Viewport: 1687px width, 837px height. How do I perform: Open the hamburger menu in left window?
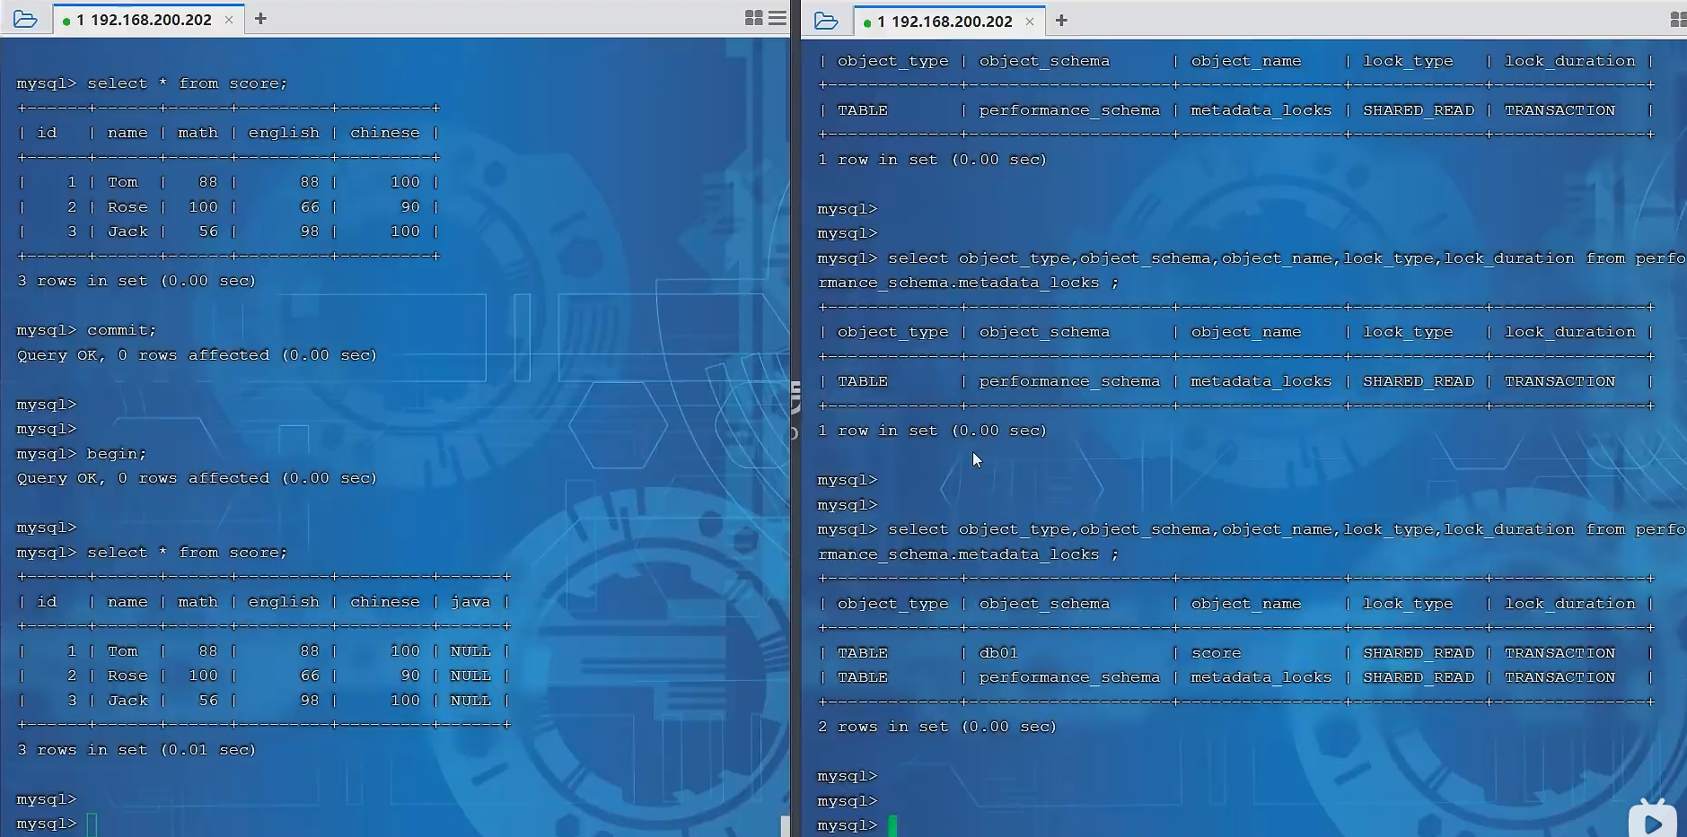778,18
